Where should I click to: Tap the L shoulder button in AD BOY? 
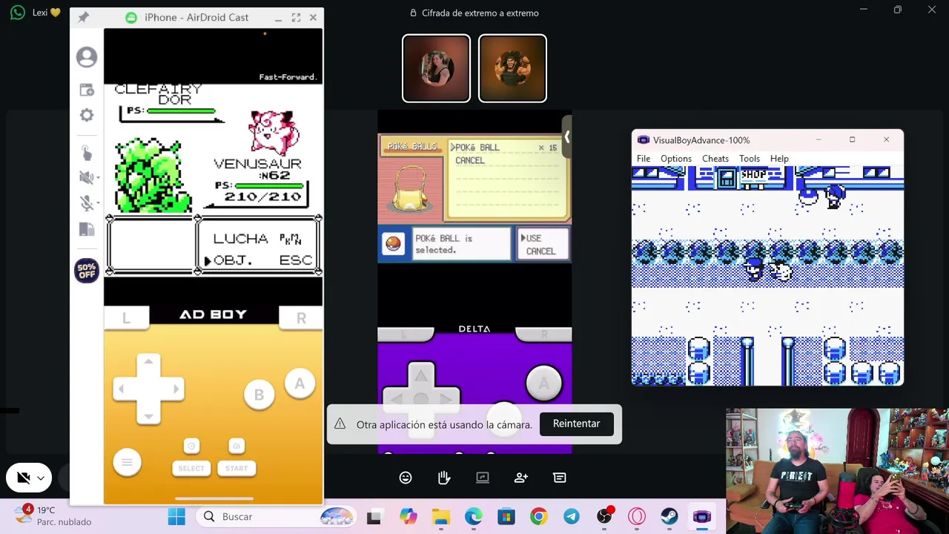pos(126,318)
